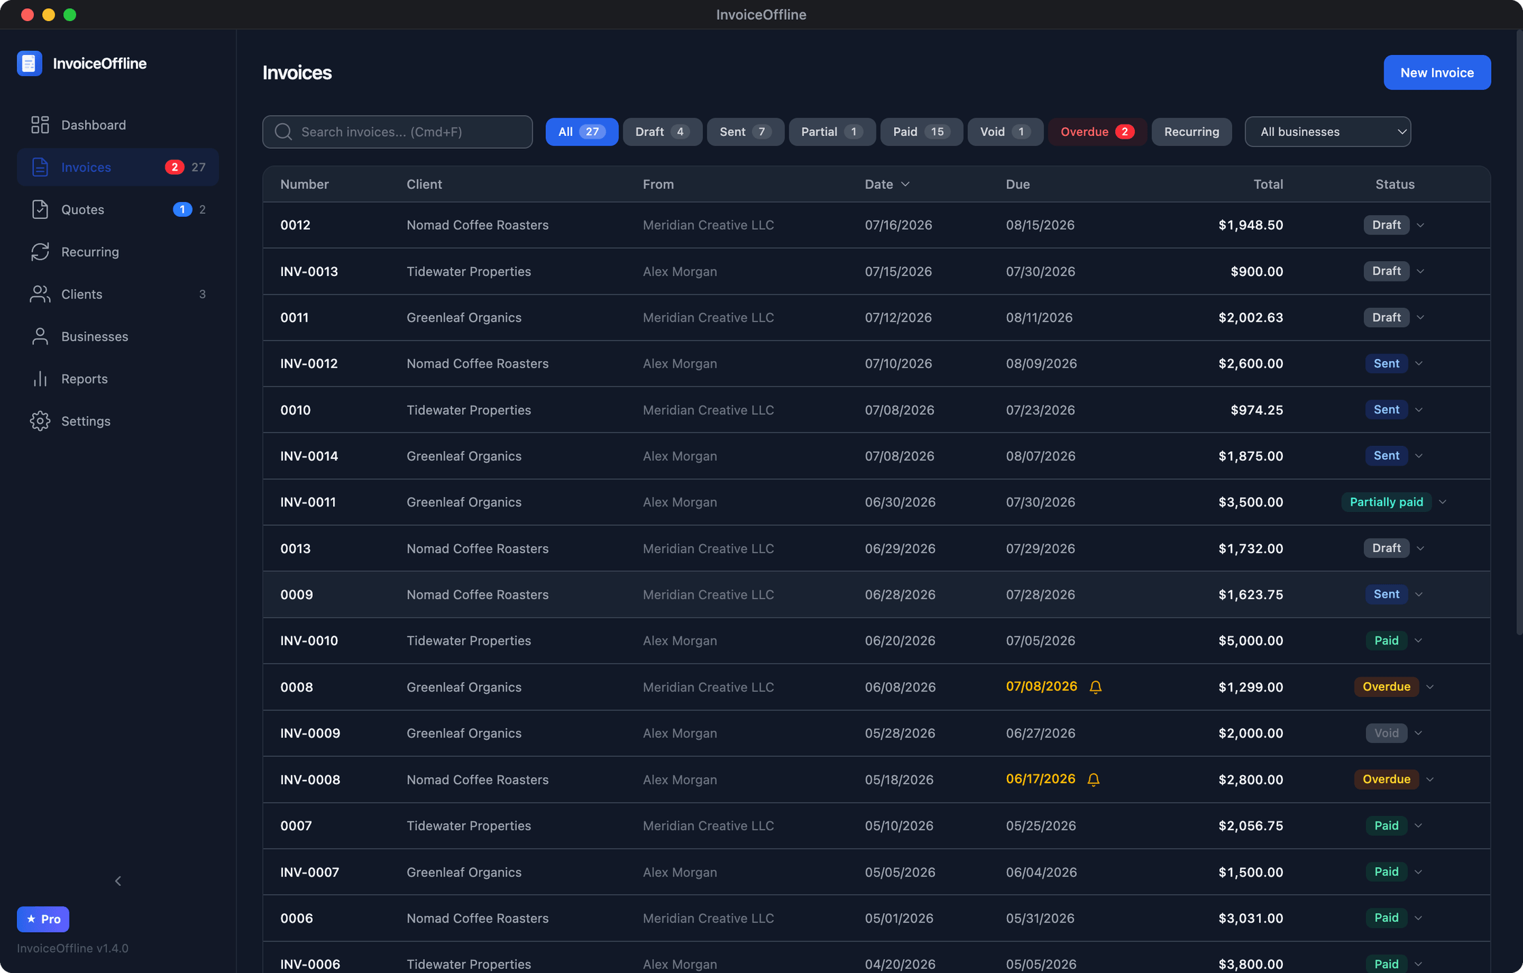This screenshot has height=973, width=1523.
Task: Click the Total column header
Action: [x=1268, y=184]
